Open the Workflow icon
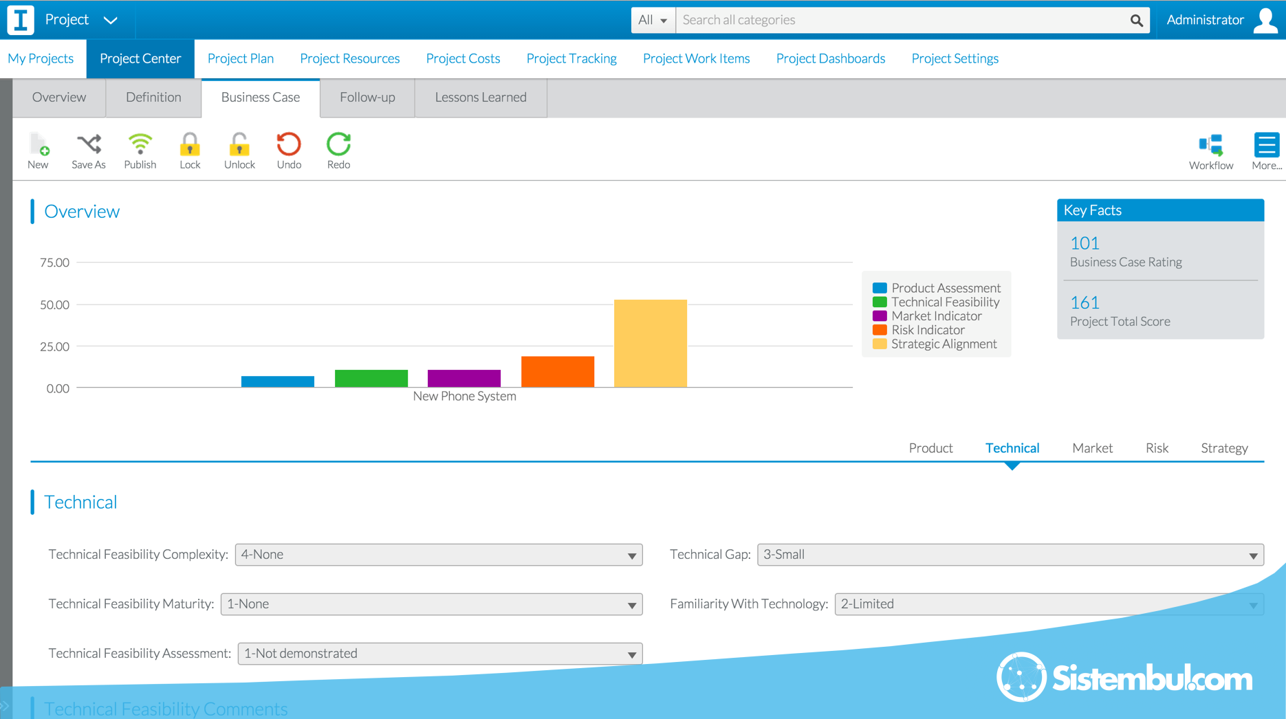This screenshot has height=719, width=1286. (x=1210, y=146)
